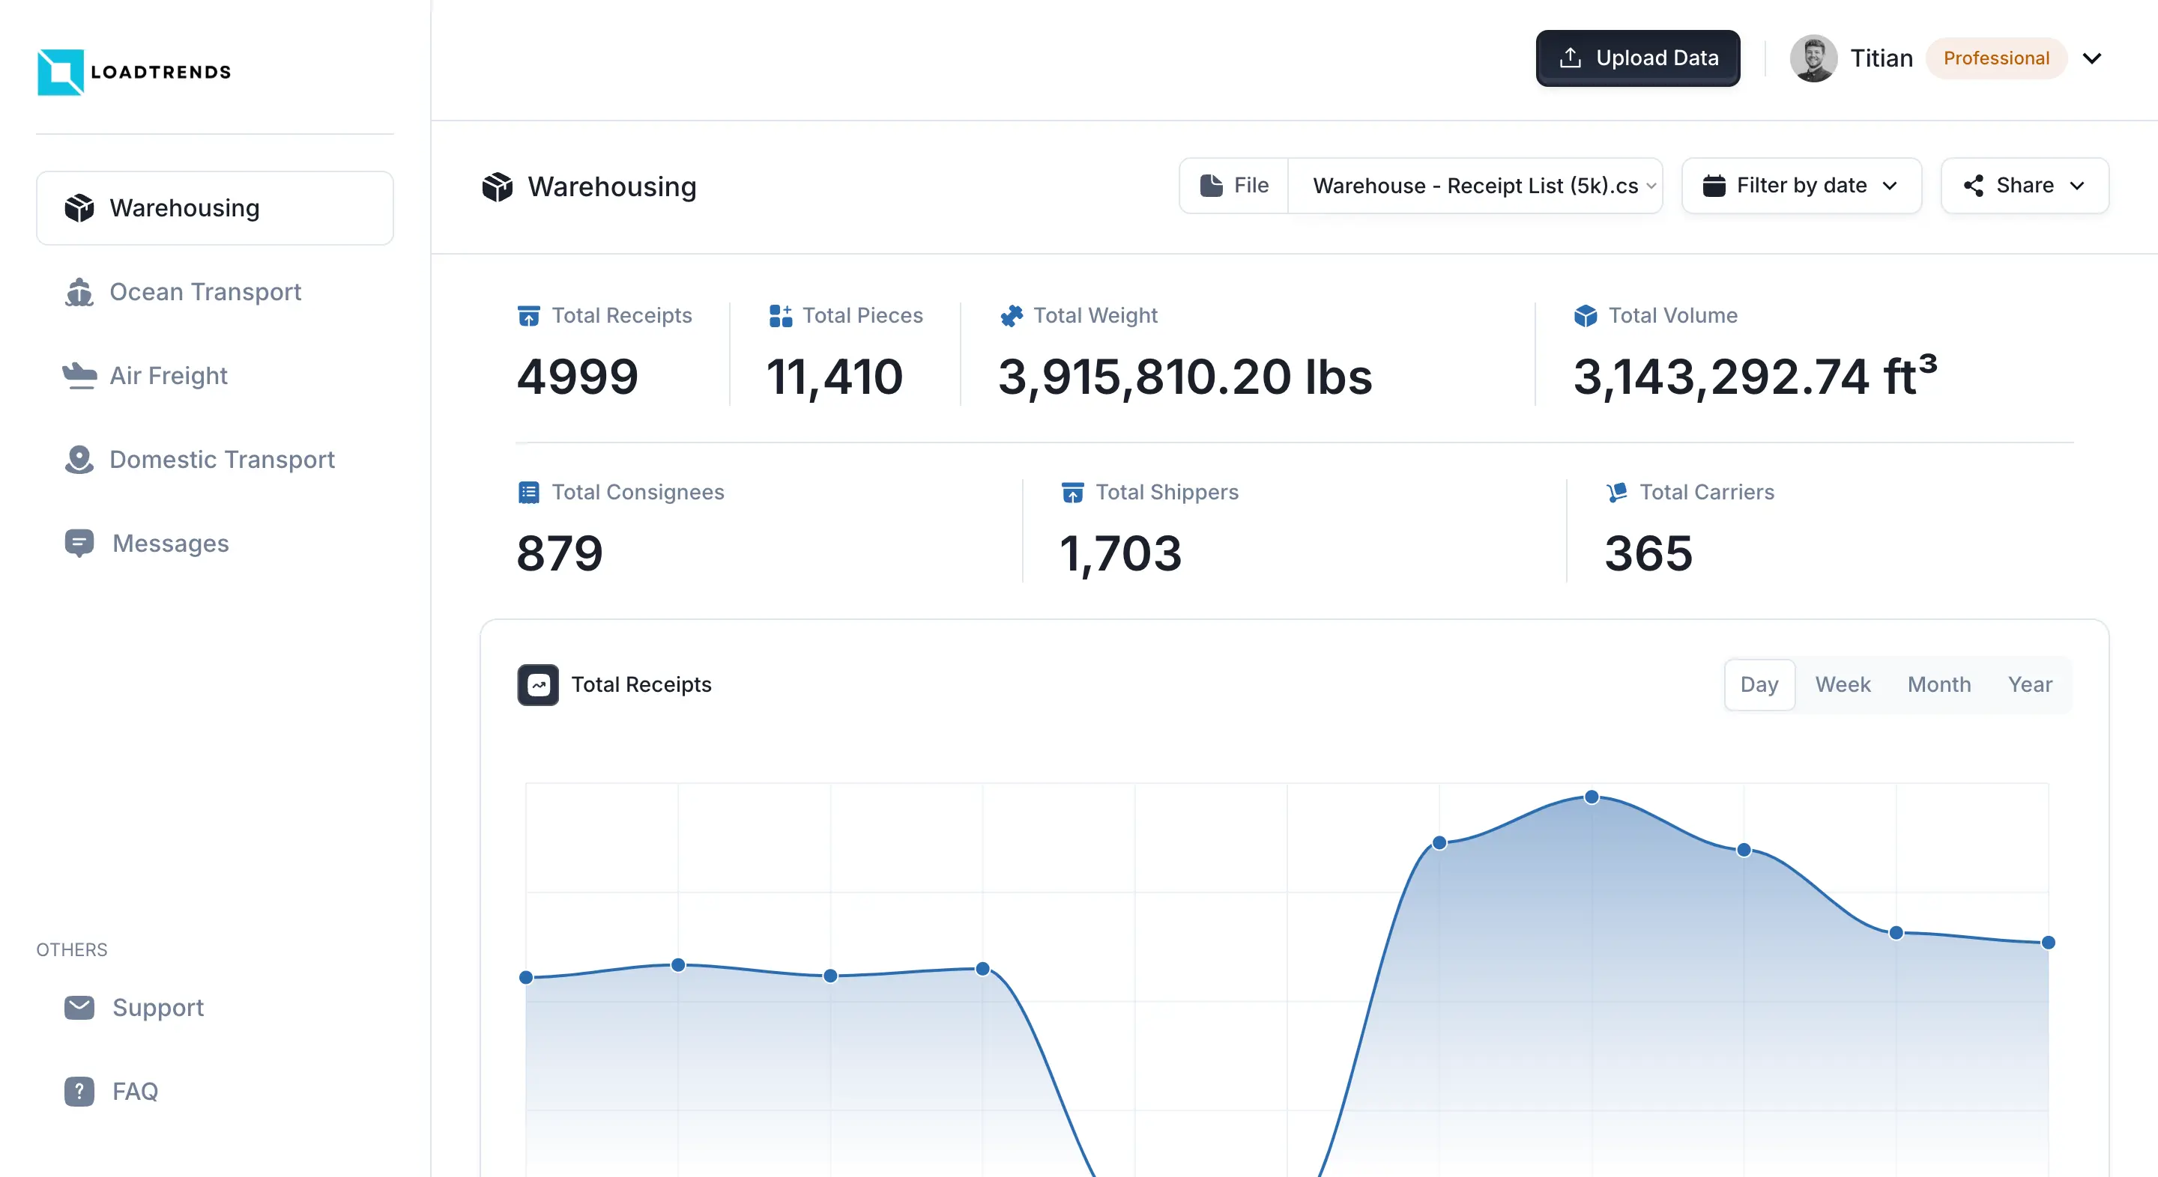Expand the Filter by date dropdown
The height and width of the screenshot is (1177, 2158).
(x=1801, y=185)
